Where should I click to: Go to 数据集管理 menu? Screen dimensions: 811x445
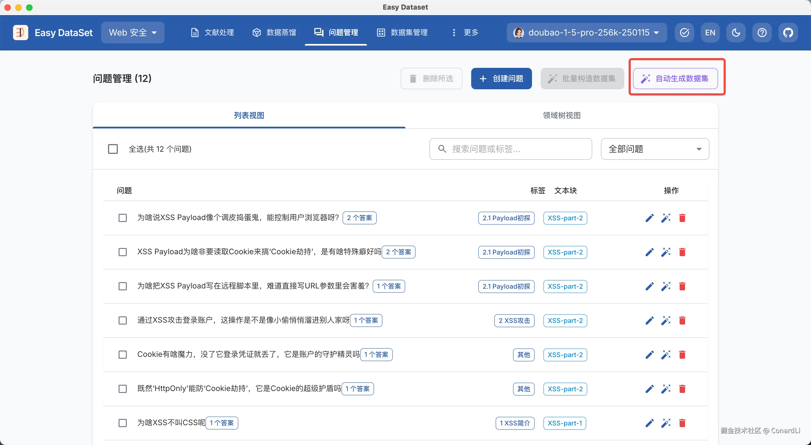[x=402, y=32]
